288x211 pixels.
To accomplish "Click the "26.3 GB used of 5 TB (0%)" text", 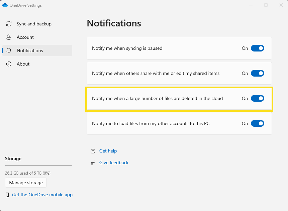I will click(x=28, y=173).
